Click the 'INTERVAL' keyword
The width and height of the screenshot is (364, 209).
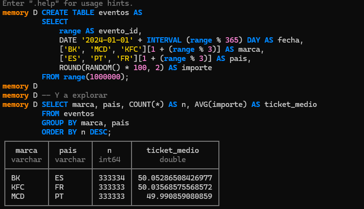click(164, 40)
